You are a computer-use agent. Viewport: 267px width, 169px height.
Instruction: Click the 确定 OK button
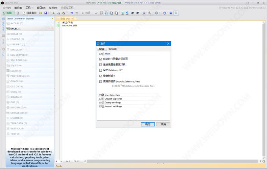(x=148, y=124)
